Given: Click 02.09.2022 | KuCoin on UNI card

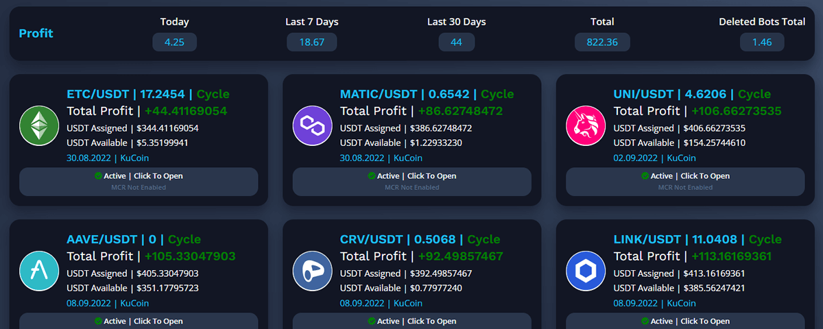Looking at the screenshot, I should pos(655,158).
